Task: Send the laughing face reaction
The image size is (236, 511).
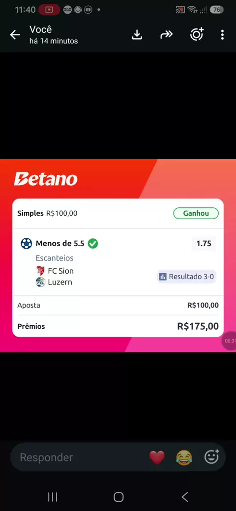Action: [184, 457]
